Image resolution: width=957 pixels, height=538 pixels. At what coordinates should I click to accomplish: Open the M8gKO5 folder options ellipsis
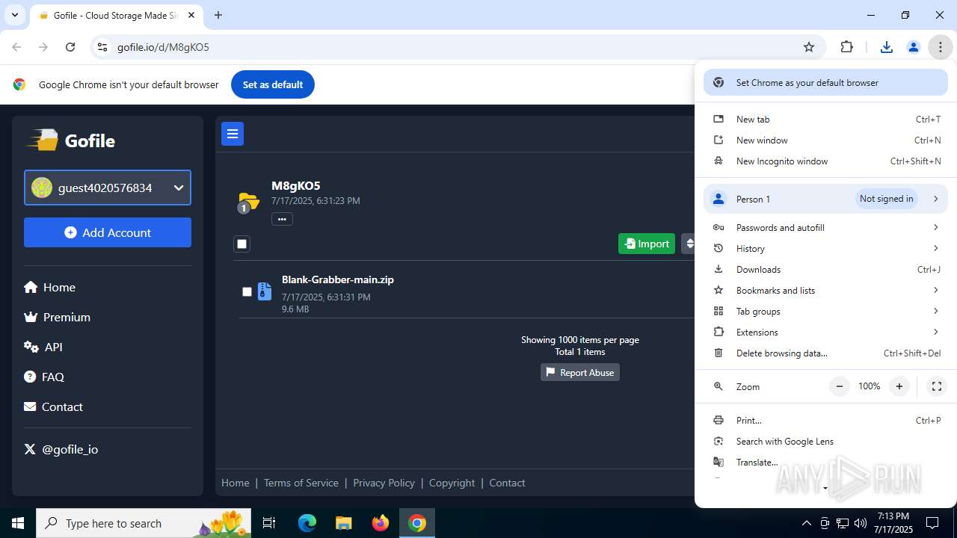[282, 219]
